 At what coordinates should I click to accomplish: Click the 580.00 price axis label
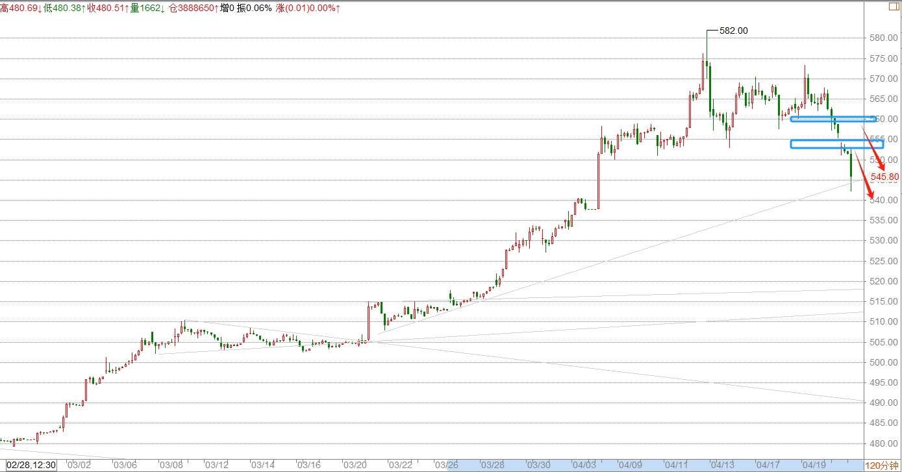click(884, 38)
